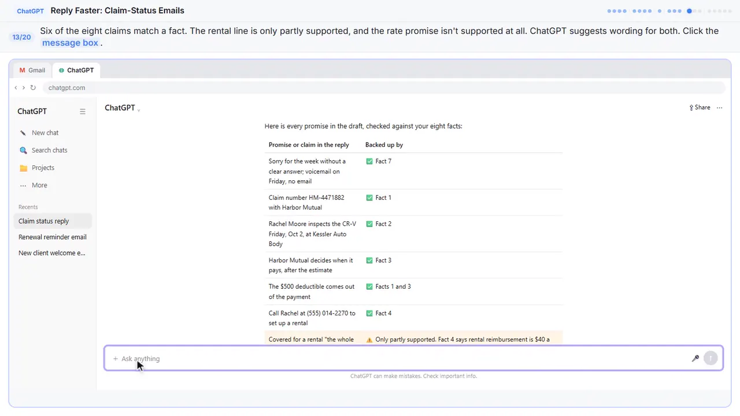Open Search chats
This screenshot has width=740, height=416.
coord(52,150)
